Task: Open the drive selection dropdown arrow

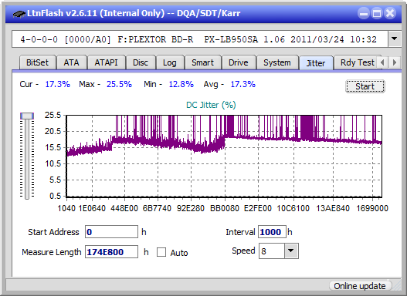Action: pyautogui.click(x=395, y=39)
